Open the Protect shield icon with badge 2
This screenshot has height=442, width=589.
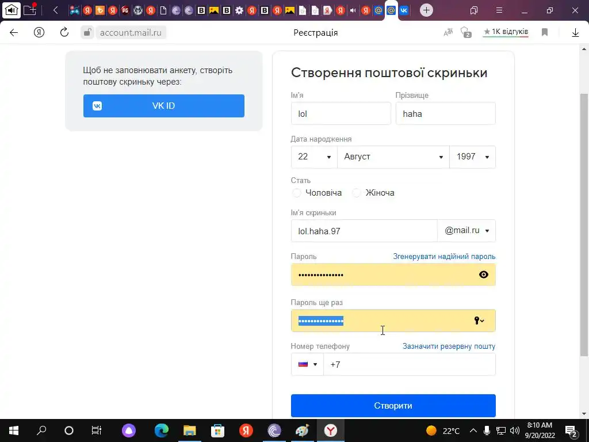pos(466,32)
